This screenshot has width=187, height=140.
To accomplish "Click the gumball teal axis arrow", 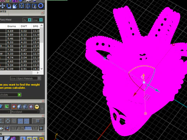I will coord(157,90).
